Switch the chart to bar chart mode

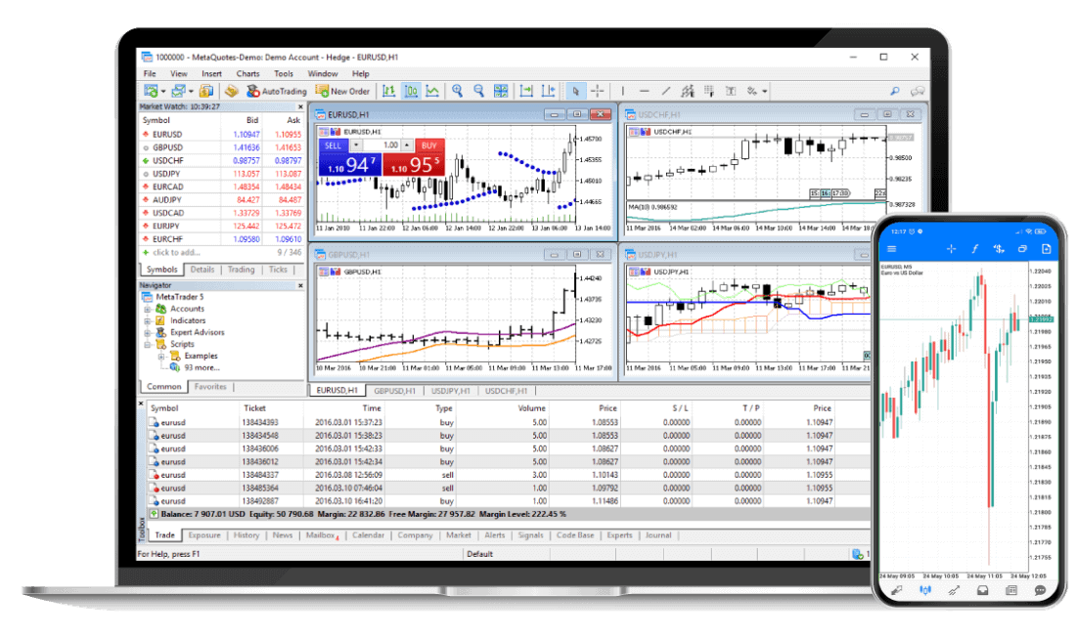(x=389, y=91)
